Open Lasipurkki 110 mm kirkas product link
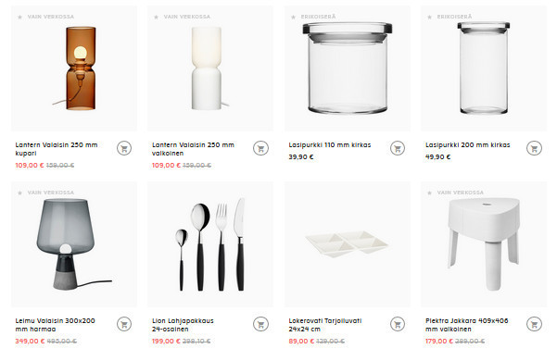 coord(330,145)
